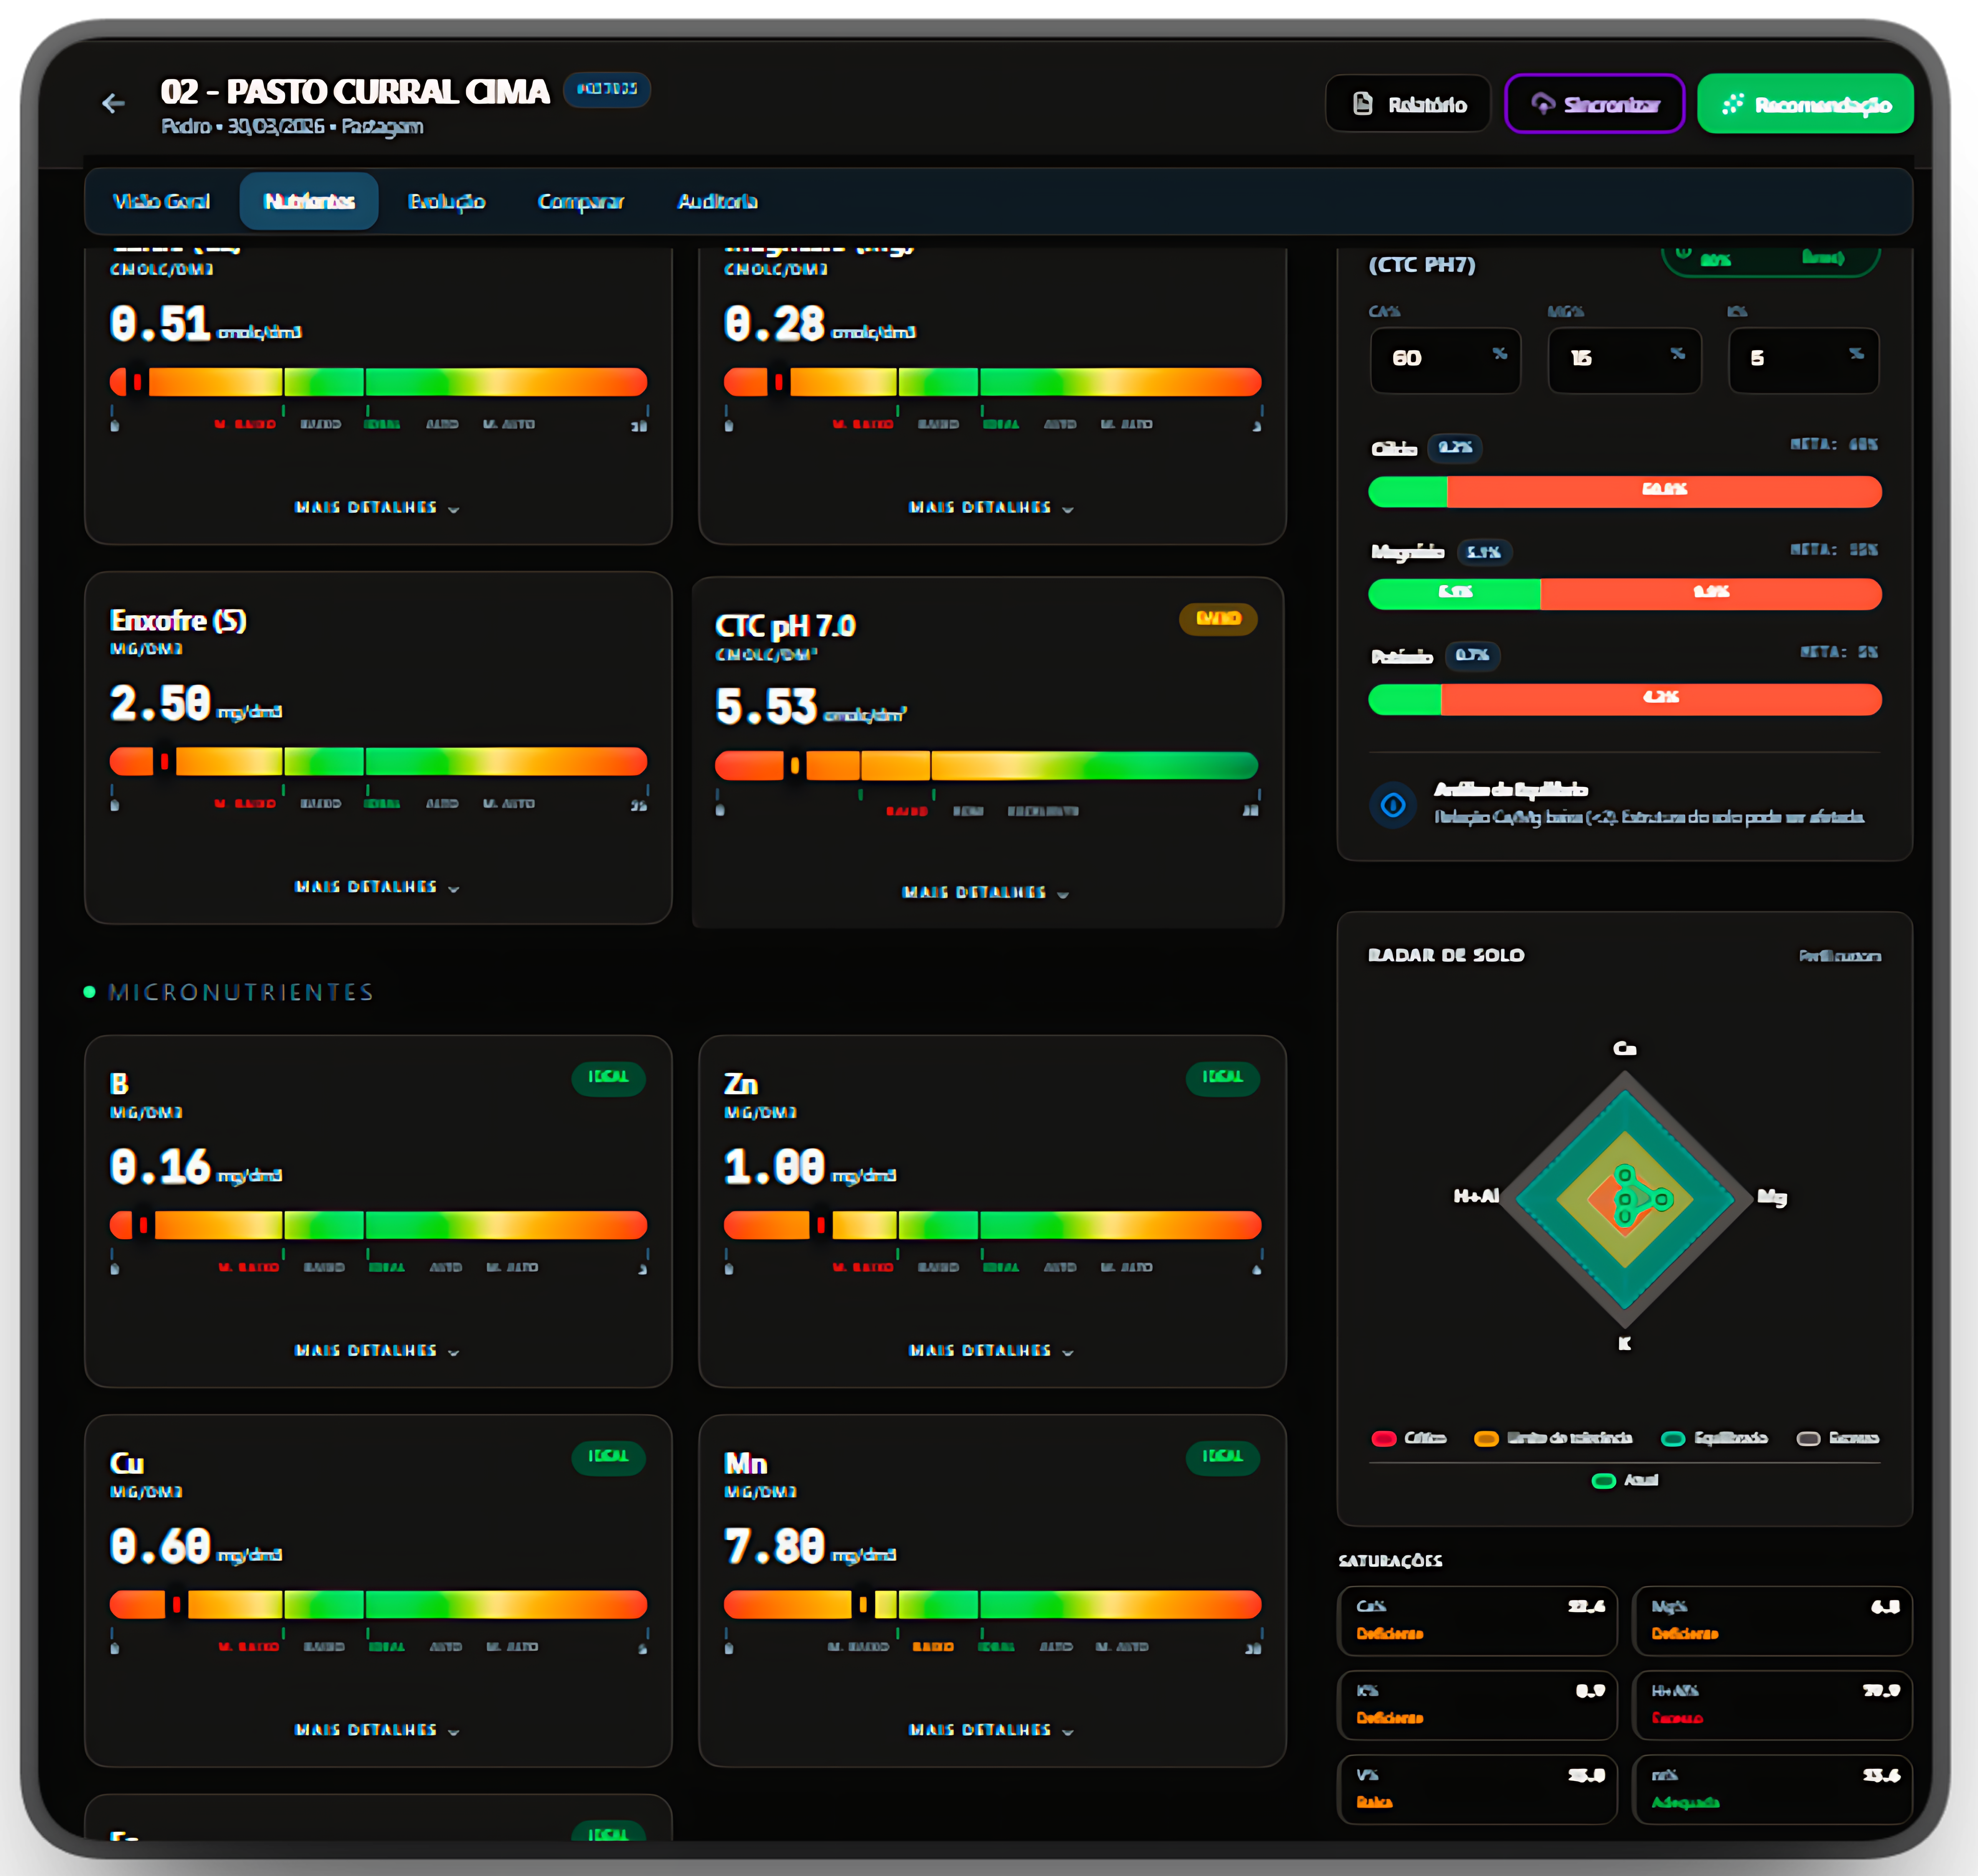Click the back arrow icon
Image resolution: width=1978 pixels, height=1876 pixels.
click(113, 103)
